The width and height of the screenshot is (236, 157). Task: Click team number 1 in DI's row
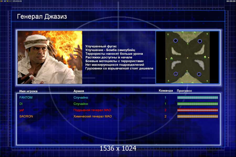[x=165, y=104]
